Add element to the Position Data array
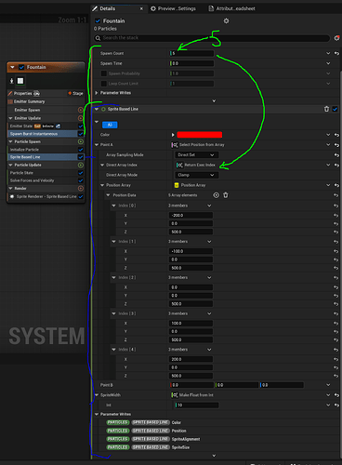Viewport: 342px width, 465px height. tap(217, 195)
